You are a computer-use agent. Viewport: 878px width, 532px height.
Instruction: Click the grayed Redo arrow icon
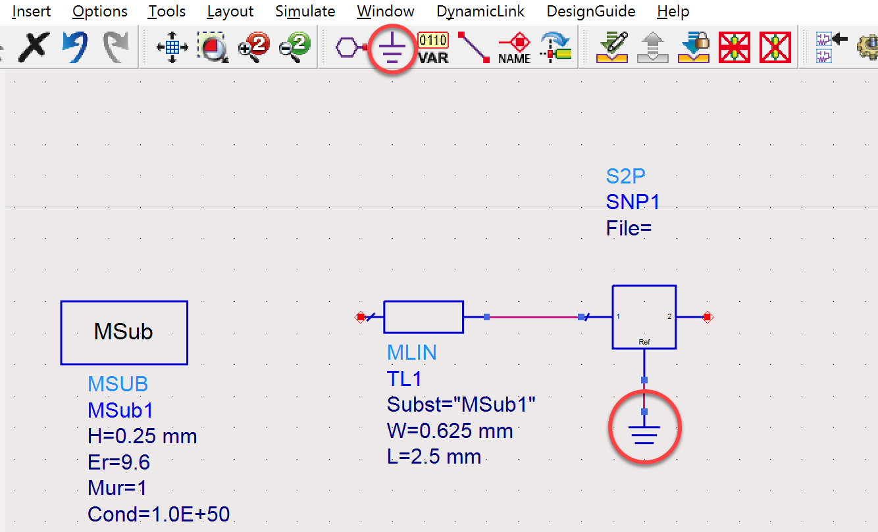[x=115, y=46]
